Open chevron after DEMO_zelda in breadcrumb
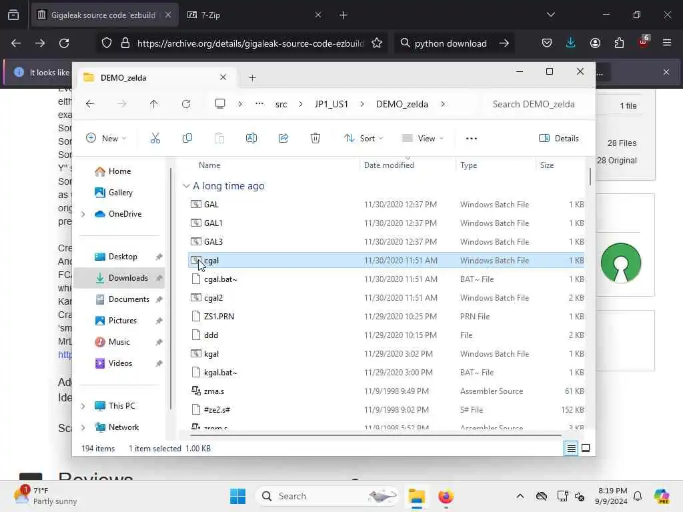683x512 pixels. click(x=443, y=104)
